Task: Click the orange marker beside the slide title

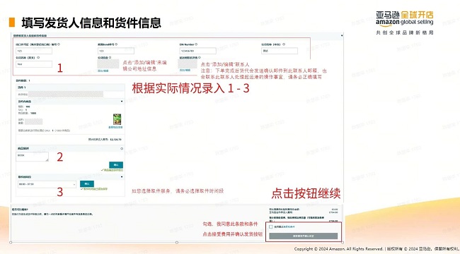Action: pos(12,23)
